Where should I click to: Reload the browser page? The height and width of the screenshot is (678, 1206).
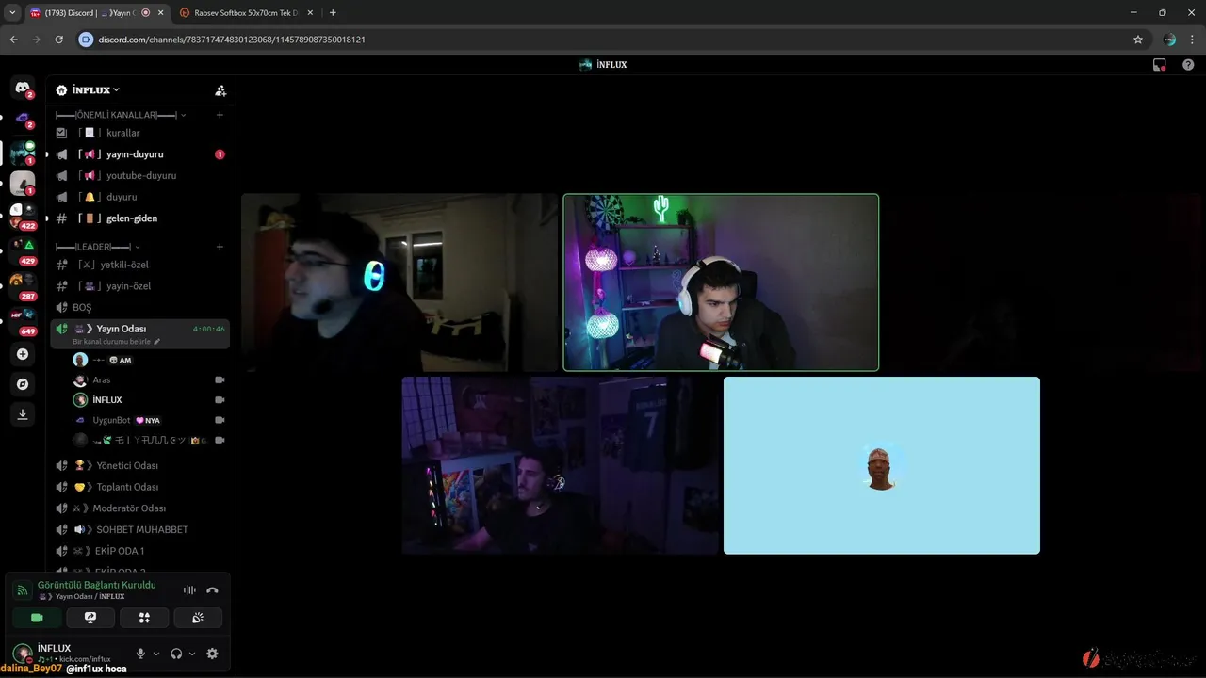pyautogui.click(x=59, y=40)
